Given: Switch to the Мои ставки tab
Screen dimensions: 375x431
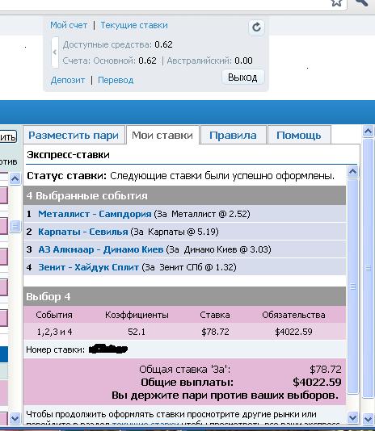Looking at the screenshot, I should click(x=162, y=136).
